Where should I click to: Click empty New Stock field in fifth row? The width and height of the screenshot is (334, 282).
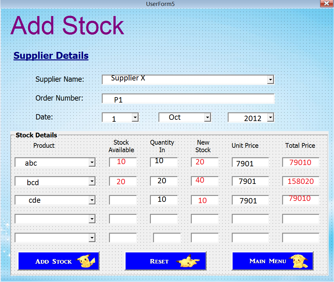(x=205, y=238)
